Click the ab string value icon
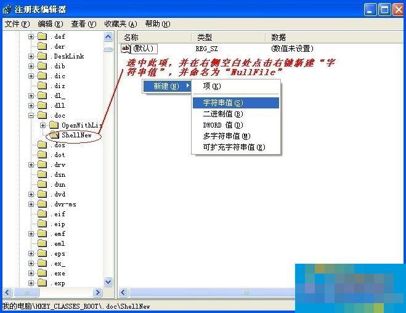Viewport: 406px width, 313px height. pos(126,49)
